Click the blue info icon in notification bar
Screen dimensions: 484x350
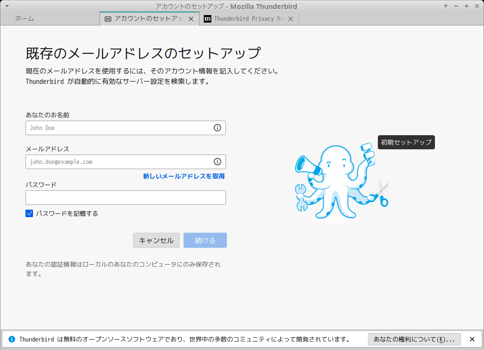[x=12, y=339]
